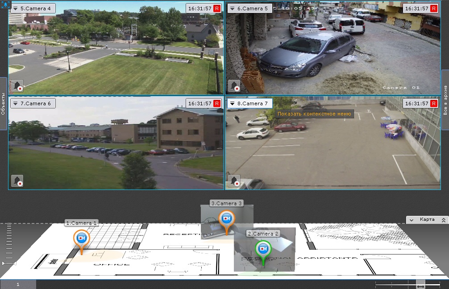The height and width of the screenshot is (289, 449).
Task: Select the green Camera 2 map marker
Action: [x=263, y=248]
